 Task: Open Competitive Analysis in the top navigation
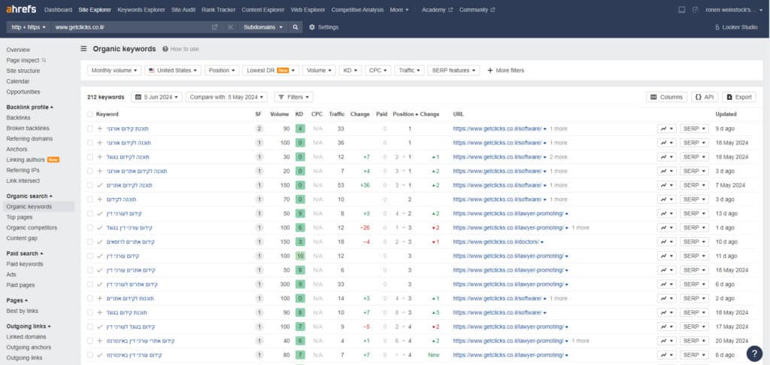(x=357, y=9)
